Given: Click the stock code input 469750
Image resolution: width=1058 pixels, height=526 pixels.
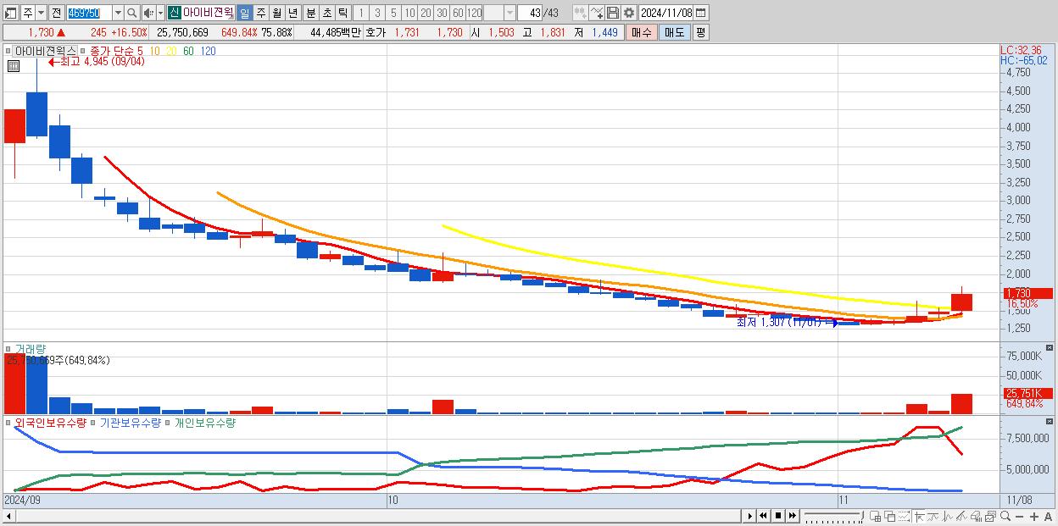Looking at the screenshot, I should pos(89,13).
